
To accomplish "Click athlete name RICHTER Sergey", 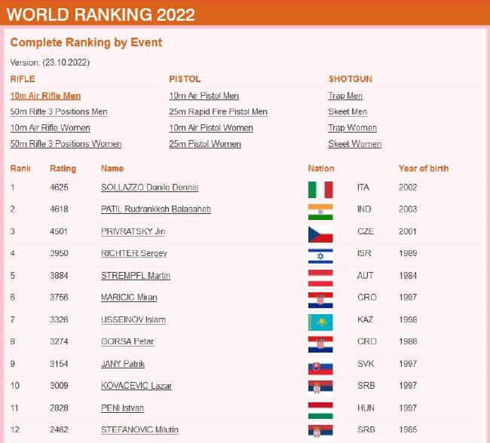I will (134, 253).
